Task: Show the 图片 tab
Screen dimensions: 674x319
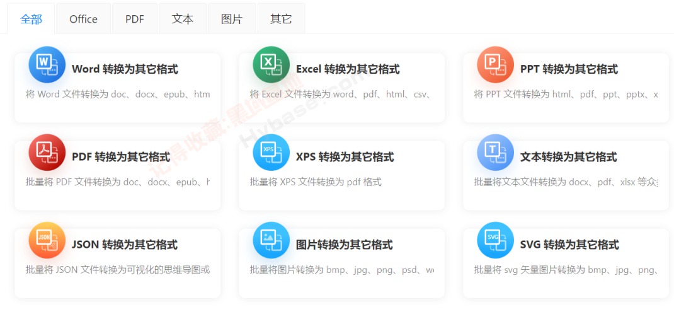Action: (x=232, y=19)
